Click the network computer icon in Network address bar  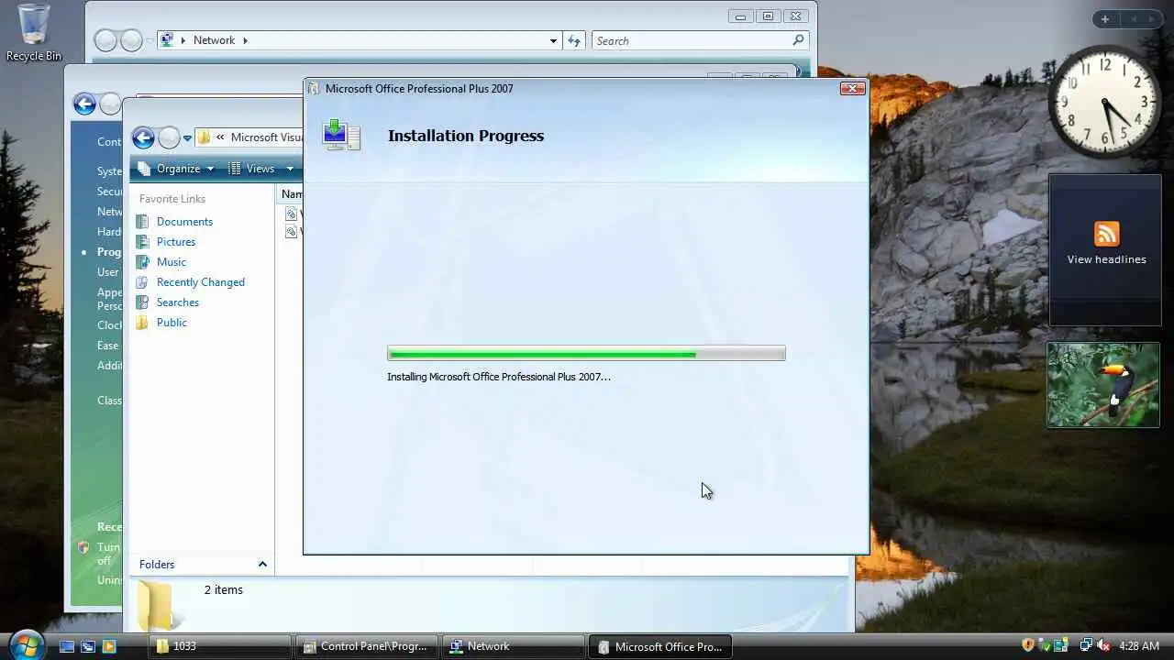tap(167, 40)
